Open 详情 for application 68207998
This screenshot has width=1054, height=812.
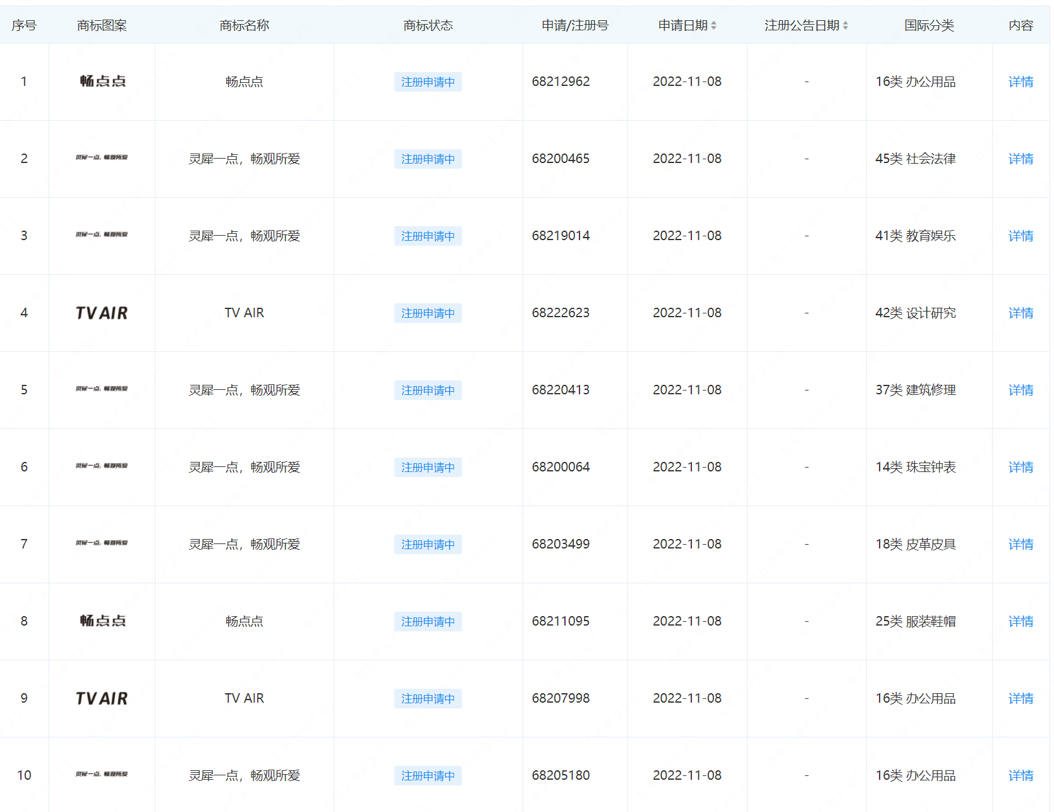[x=1021, y=698]
